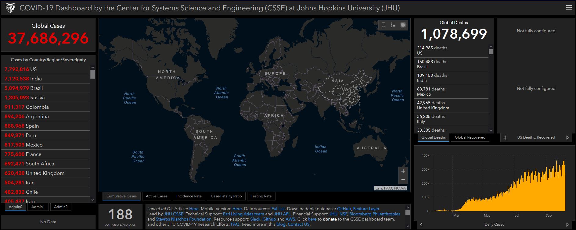
Task: Switch to Case-Fatality Ratio map tab
Action: pyautogui.click(x=226, y=196)
